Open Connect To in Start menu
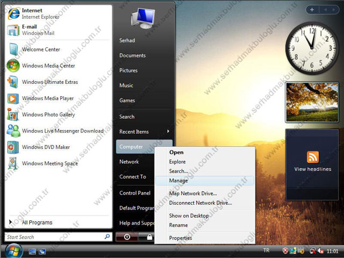Image resolution: width=344 pixels, height=258 pixels. [x=133, y=177]
